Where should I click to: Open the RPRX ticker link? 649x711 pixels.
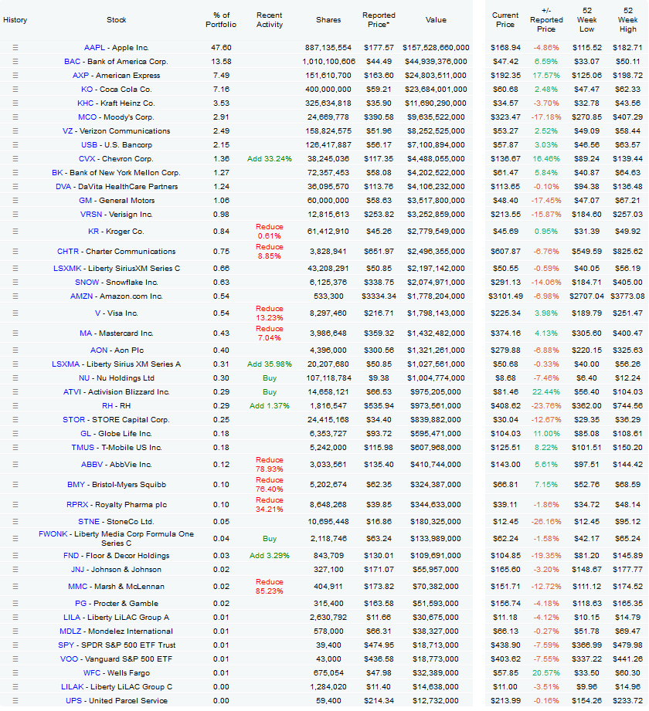(77, 505)
